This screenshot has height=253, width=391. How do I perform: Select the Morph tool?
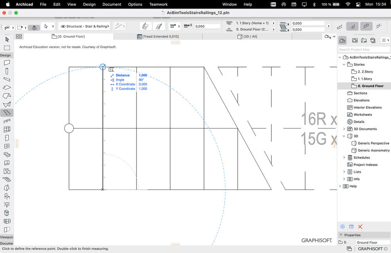(x=7, y=188)
